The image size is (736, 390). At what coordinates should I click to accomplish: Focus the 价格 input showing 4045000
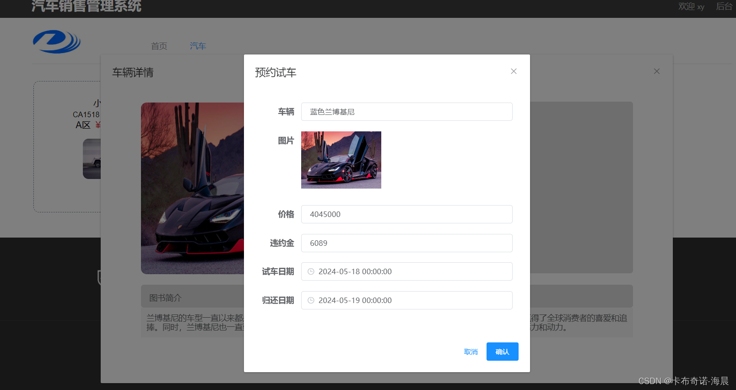click(x=406, y=214)
